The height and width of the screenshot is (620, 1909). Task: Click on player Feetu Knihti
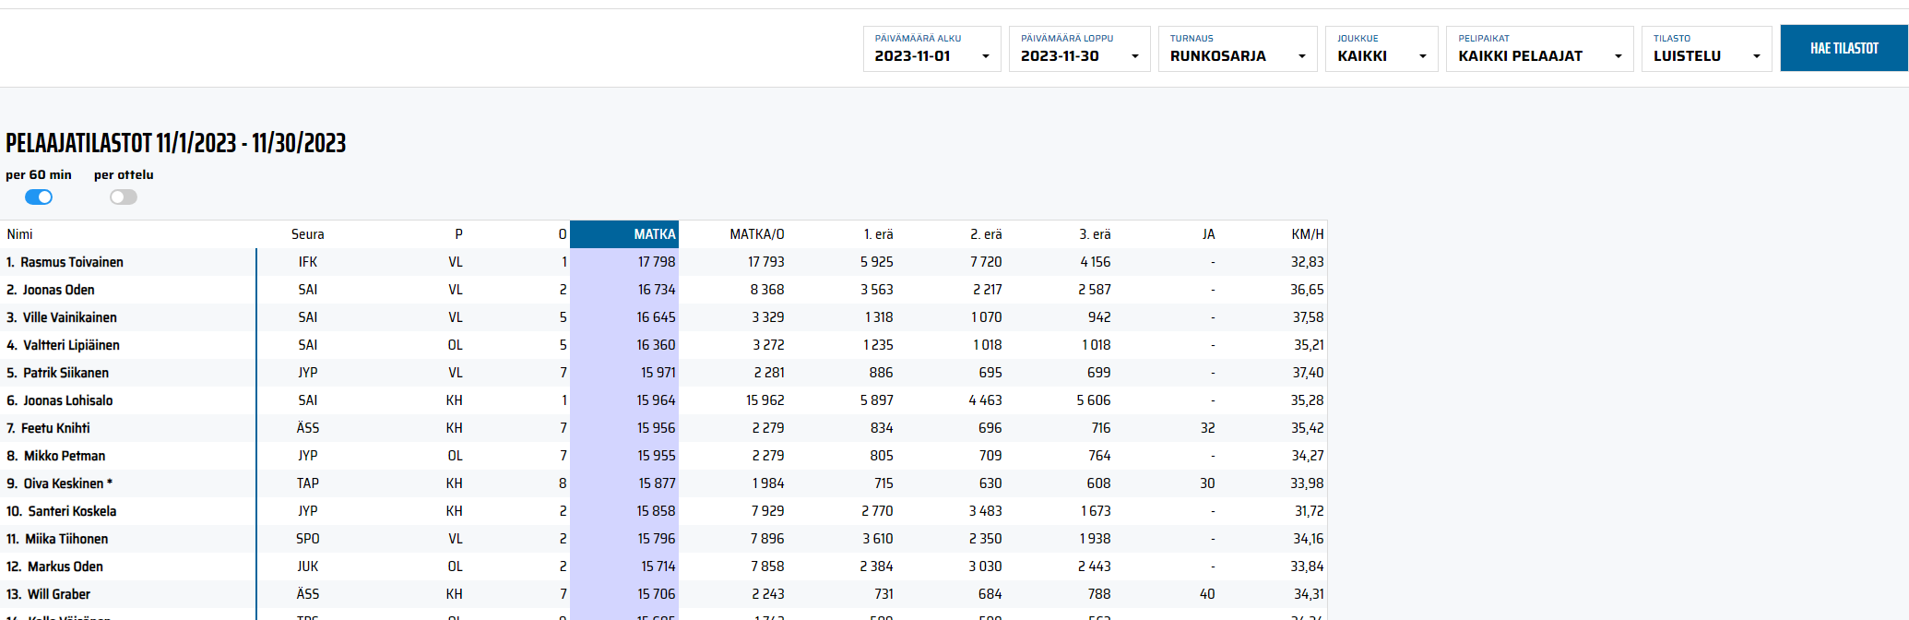pos(55,428)
